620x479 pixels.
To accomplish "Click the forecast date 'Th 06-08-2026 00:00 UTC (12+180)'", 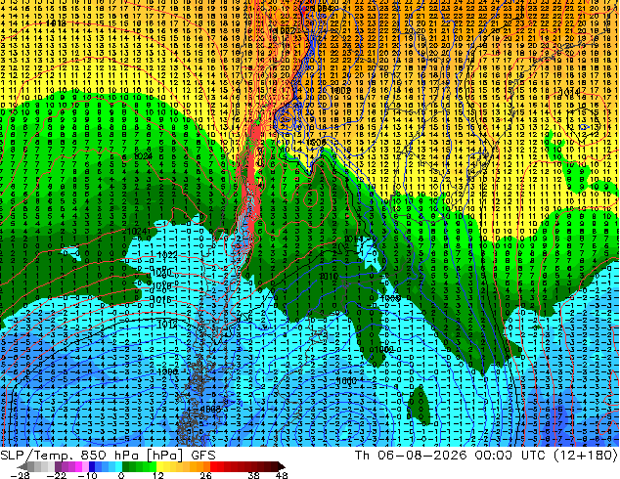I will [486, 456].
